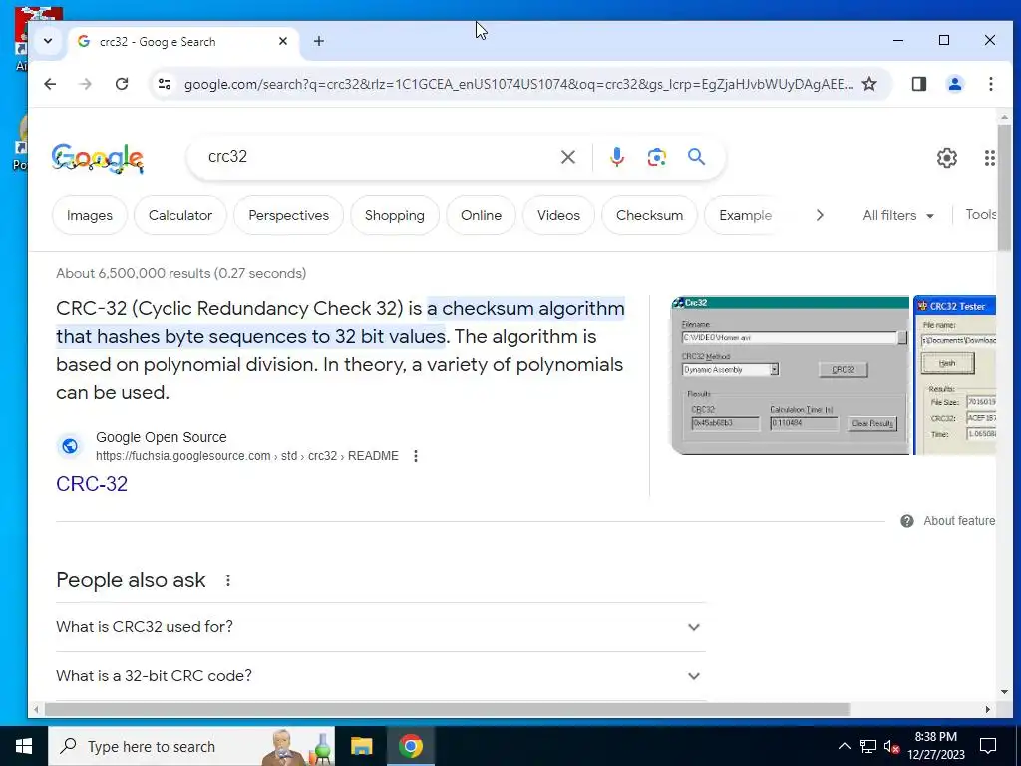Click scrollbar down arrow
The image size is (1021, 766).
click(x=1004, y=692)
